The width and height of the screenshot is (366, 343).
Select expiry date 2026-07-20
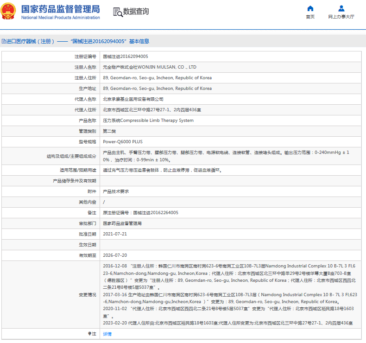pos(115,255)
